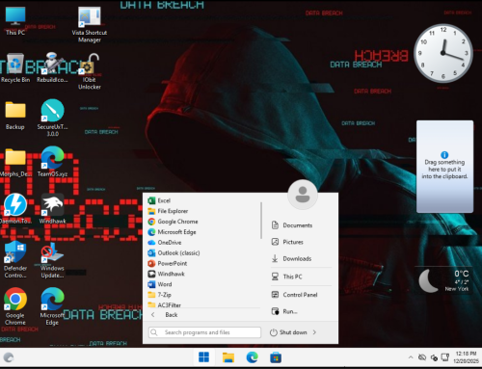Expand the Shut down options arrow
This screenshot has height=369, width=482.
tap(314, 332)
